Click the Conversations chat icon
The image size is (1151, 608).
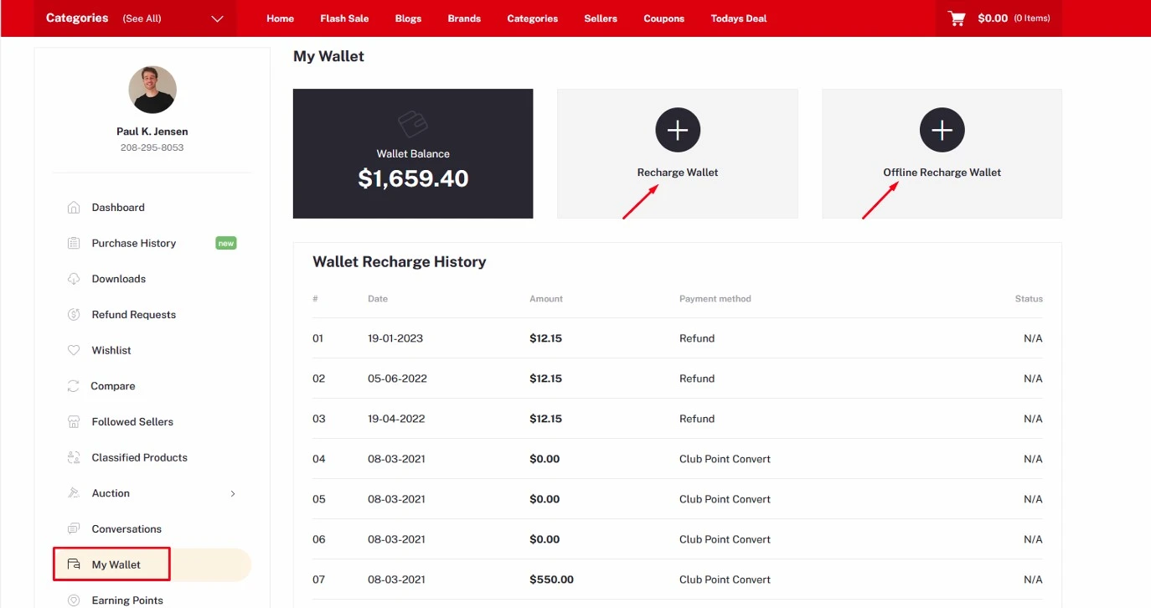click(74, 529)
